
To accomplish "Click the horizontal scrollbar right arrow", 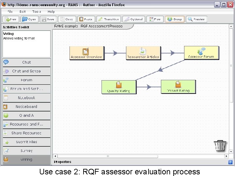I will coord(226,156).
